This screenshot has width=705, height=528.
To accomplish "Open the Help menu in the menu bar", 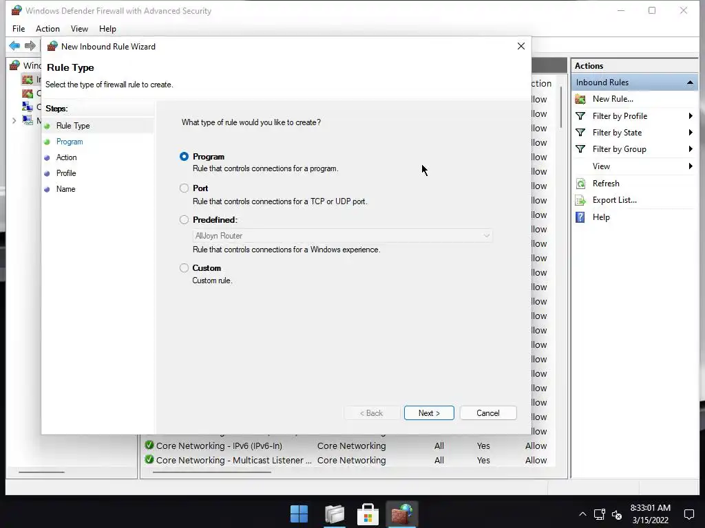I will [x=107, y=29].
